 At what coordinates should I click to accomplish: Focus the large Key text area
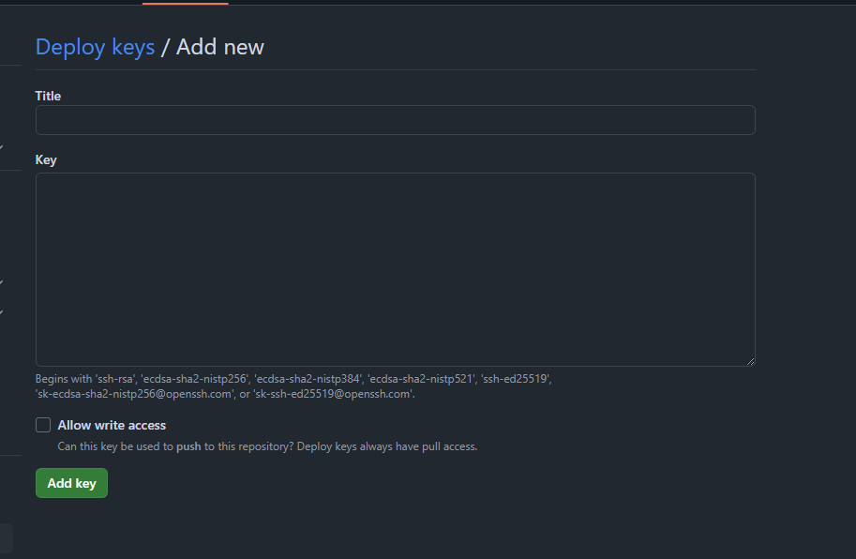point(396,270)
